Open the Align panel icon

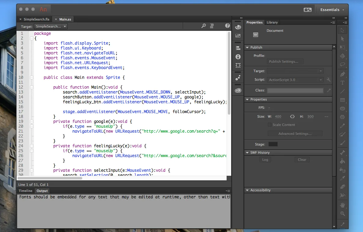click(x=238, y=48)
